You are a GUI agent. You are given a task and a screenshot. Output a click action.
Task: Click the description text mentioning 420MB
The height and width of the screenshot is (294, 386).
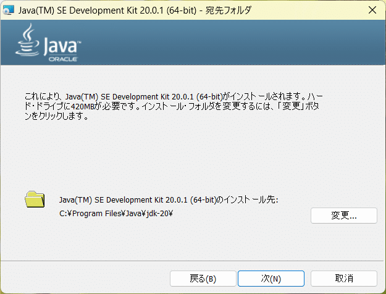click(x=174, y=106)
